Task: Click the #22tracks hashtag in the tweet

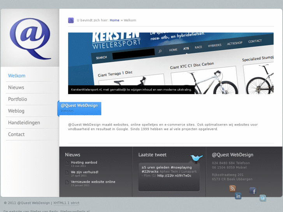Action: (150, 172)
